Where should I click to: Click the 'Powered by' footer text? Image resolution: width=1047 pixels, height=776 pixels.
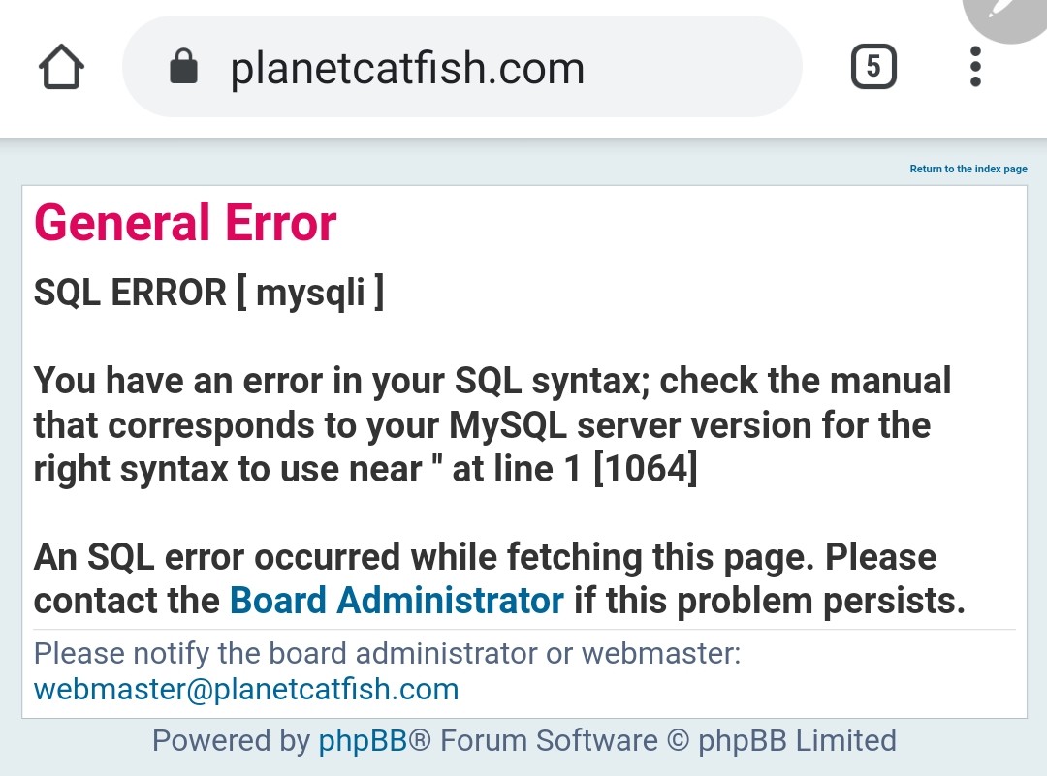click(231, 740)
